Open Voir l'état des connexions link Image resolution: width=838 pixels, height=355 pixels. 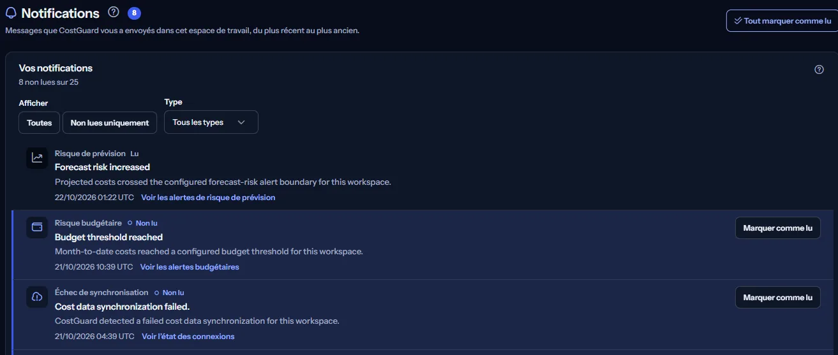click(188, 337)
